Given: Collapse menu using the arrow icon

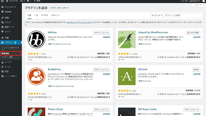Looking at the screenshot, I should pos(2,76).
